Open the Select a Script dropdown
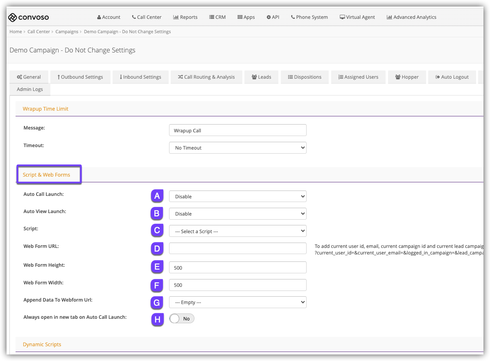Screen dimensions: 490x361 [237, 232]
